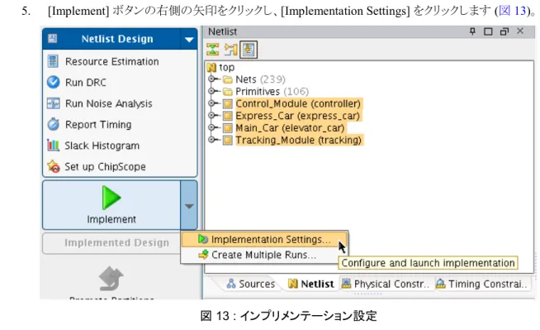Click the Slack Histogram bar-chart icon

pyautogui.click(x=53, y=146)
